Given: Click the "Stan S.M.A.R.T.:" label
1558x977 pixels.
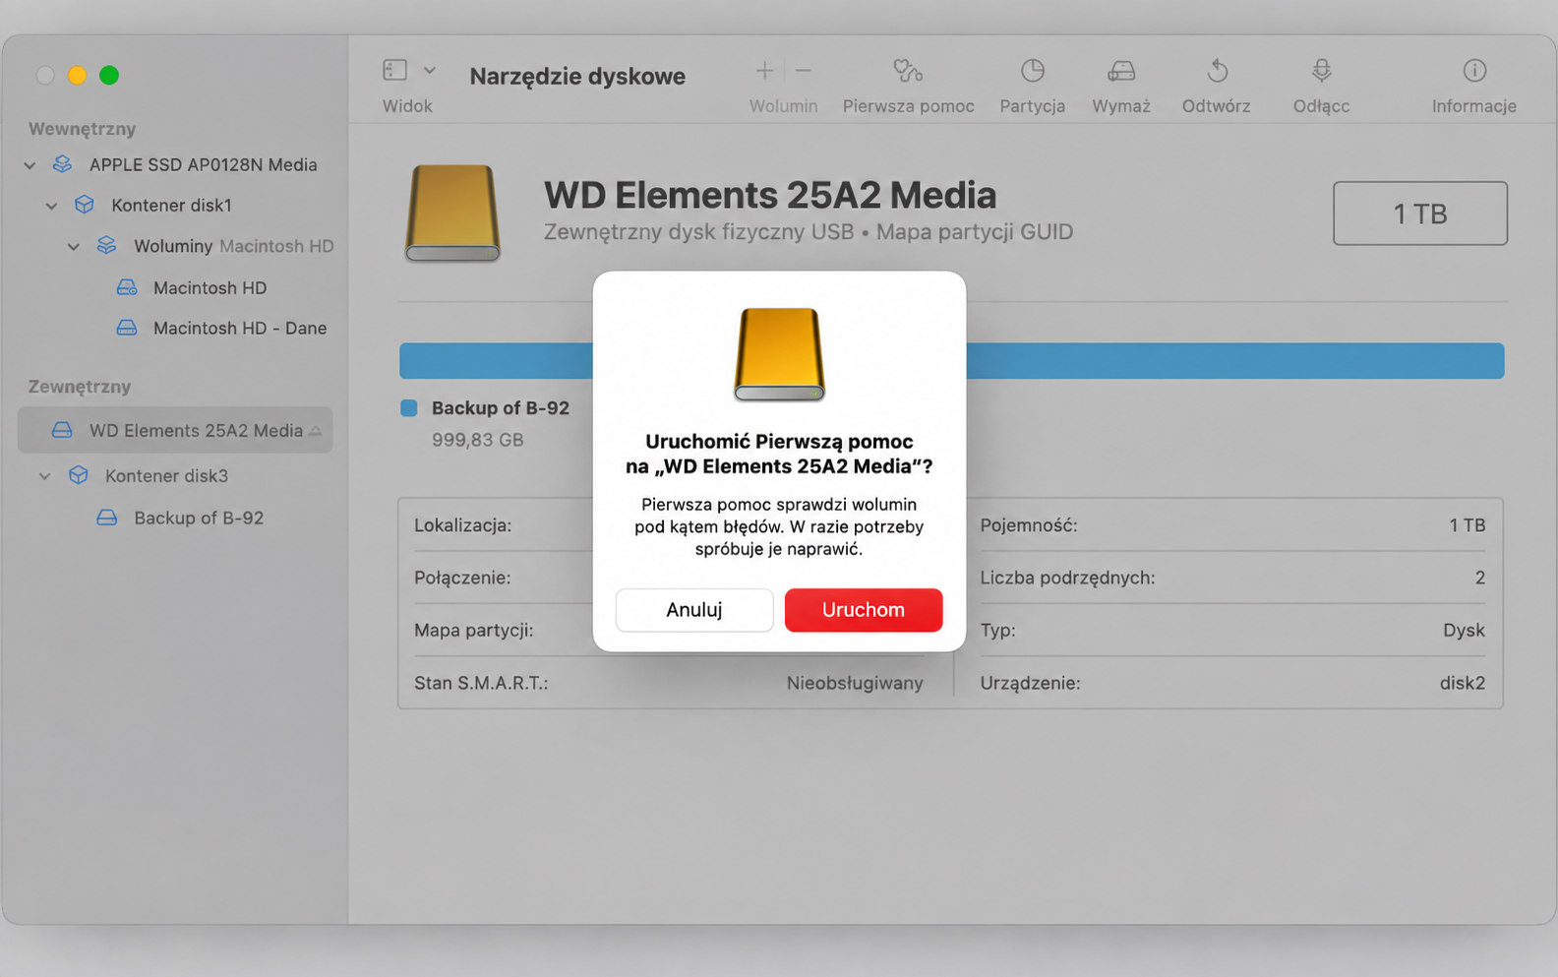Looking at the screenshot, I should (481, 683).
